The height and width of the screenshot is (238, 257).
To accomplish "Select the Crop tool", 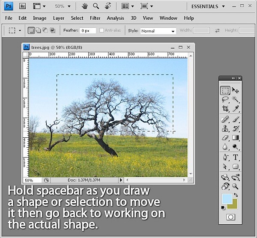I will [x=225, y=108].
